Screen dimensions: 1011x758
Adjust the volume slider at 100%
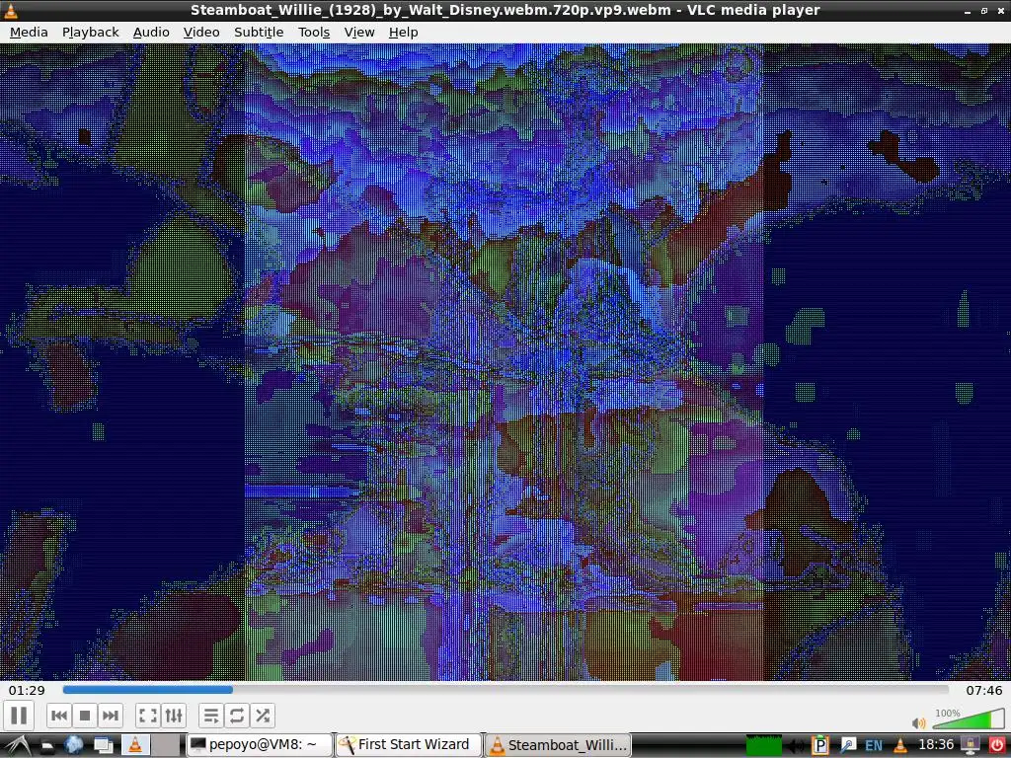[970, 720]
